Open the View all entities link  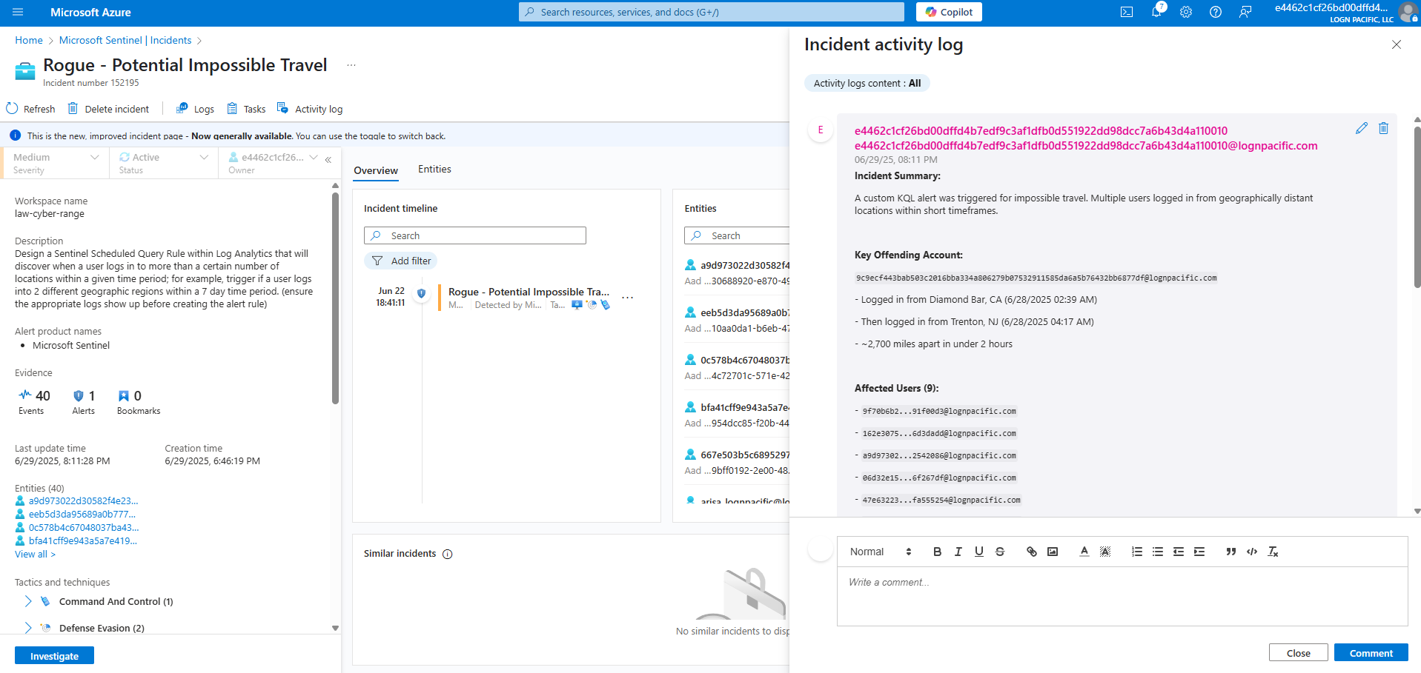[x=35, y=555]
